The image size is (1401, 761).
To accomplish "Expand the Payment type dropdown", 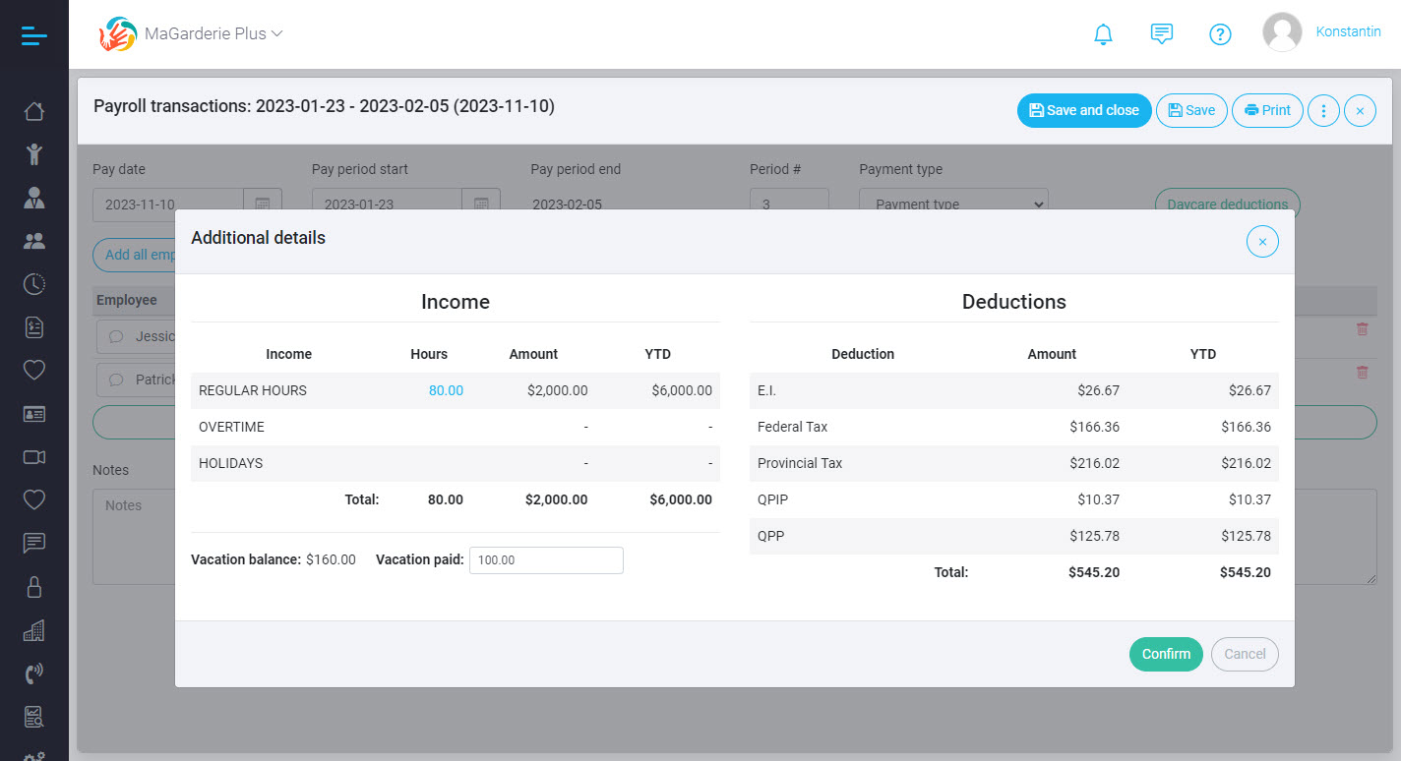I will click(952, 205).
